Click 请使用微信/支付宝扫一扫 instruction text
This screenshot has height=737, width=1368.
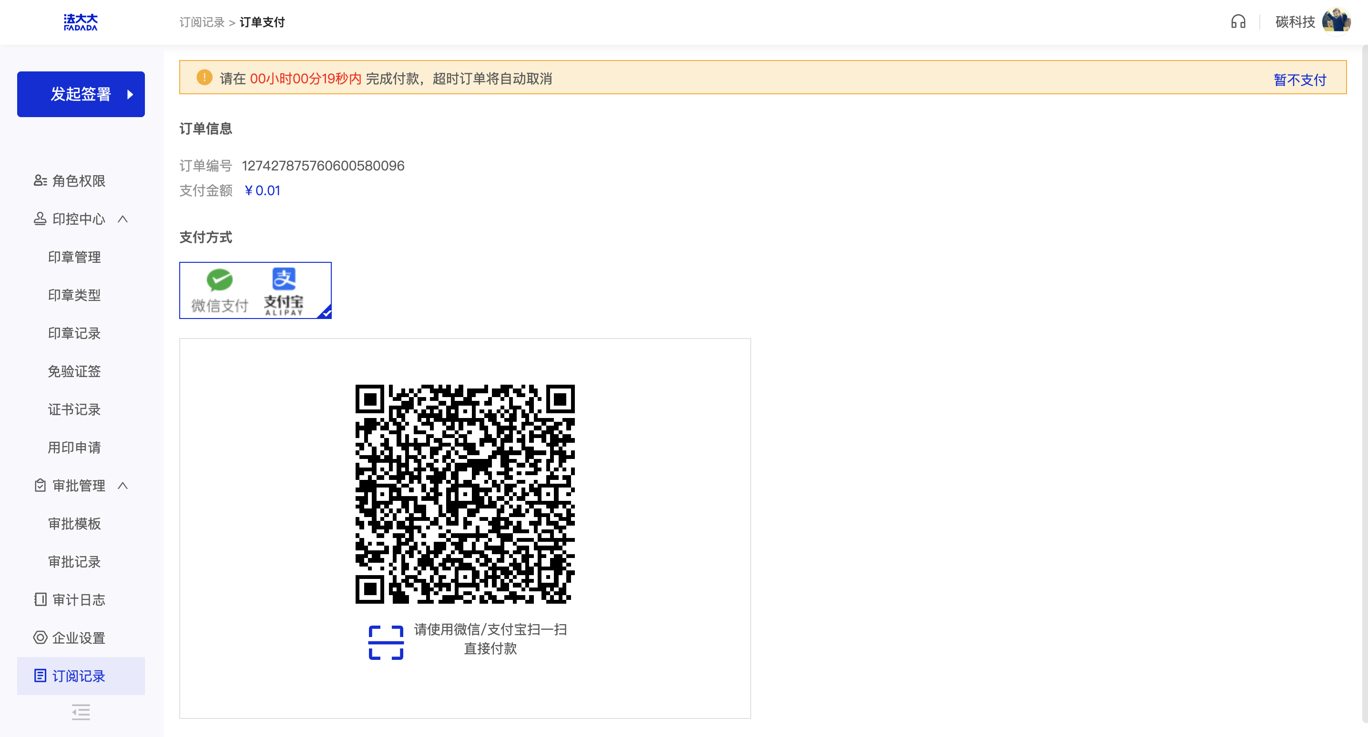tap(490, 629)
